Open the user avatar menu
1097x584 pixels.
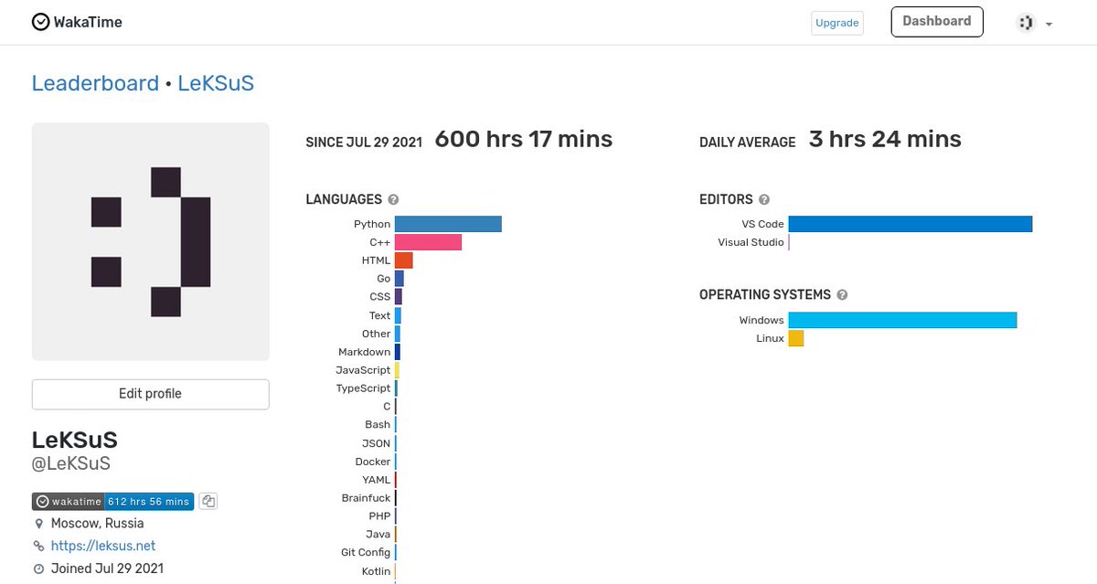coord(1034,23)
